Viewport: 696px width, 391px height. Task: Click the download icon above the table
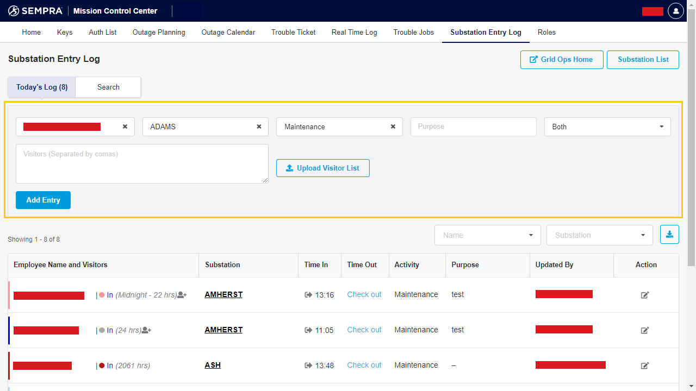click(669, 235)
